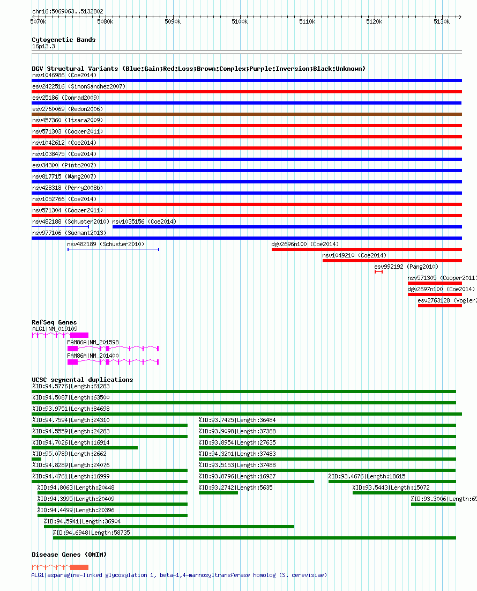Open the Cytogenetic Bands track title
Screen dimensions: 477x591
(x=64, y=40)
